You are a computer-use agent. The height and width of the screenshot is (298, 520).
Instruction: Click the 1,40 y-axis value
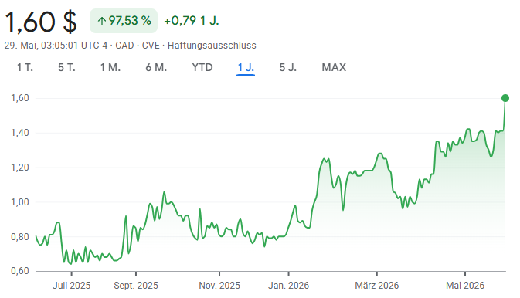[20, 133]
